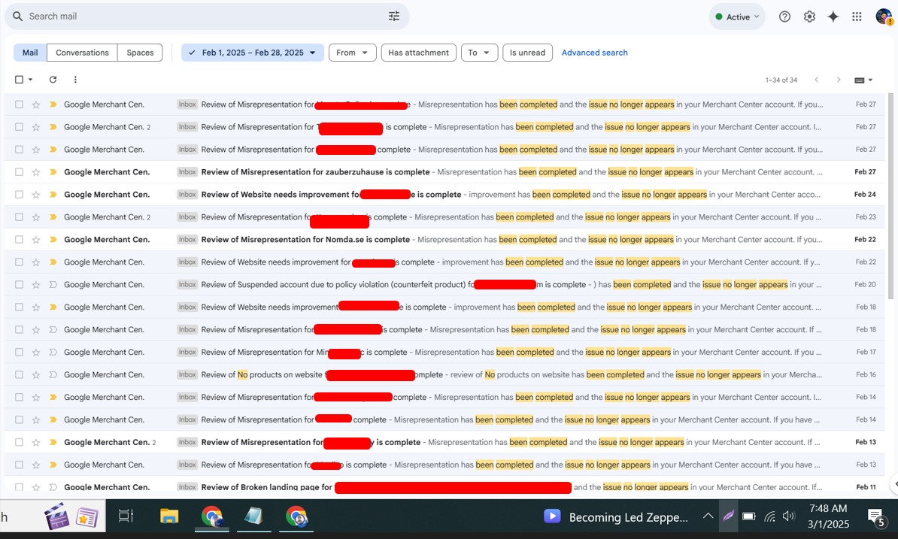This screenshot has width=898, height=539.
Task: Star the Feb 20 Suspended account email
Action: pos(36,285)
